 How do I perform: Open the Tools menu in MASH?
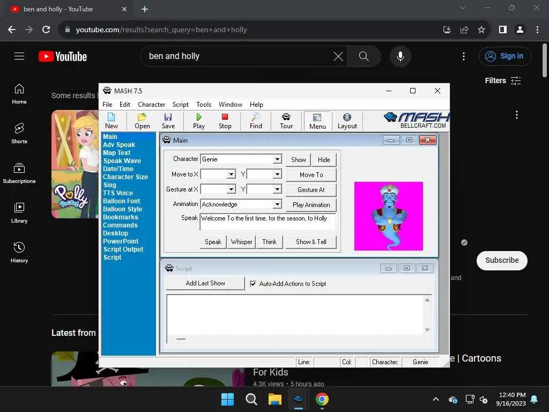(203, 105)
